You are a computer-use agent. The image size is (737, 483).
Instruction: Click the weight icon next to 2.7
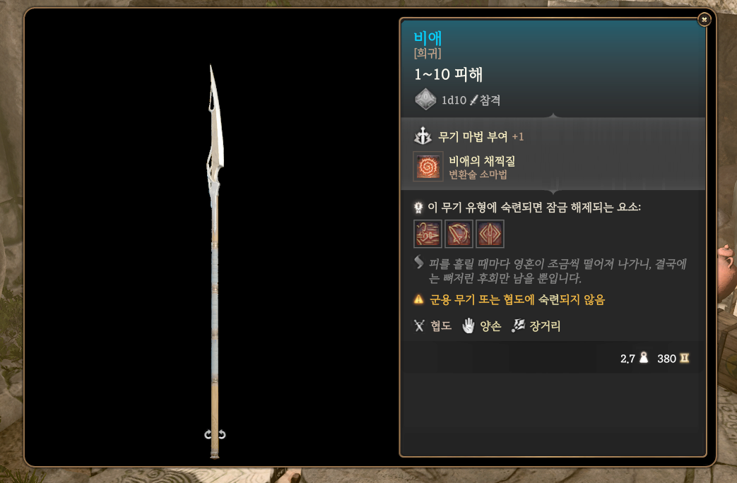(x=644, y=358)
